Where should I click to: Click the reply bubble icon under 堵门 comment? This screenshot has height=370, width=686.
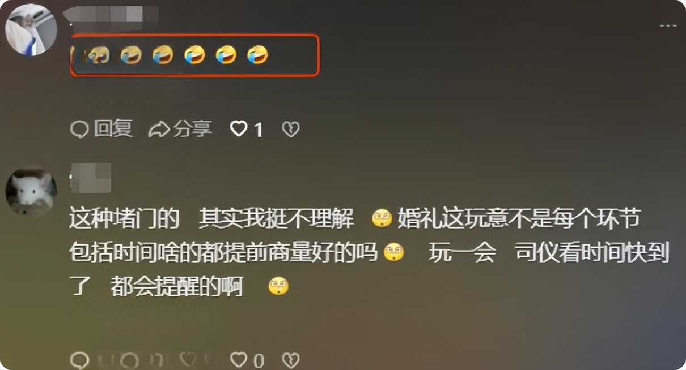79,359
